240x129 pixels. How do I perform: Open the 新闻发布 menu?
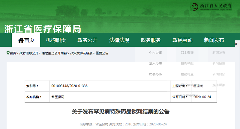(x=214, y=40)
